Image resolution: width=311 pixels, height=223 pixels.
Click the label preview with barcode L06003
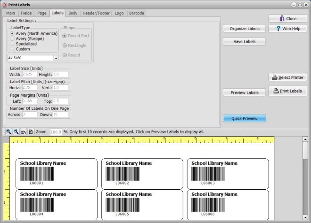pos(228,174)
